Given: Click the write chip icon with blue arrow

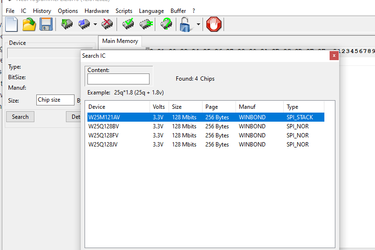Looking at the screenshot, I should coord(84,24).
